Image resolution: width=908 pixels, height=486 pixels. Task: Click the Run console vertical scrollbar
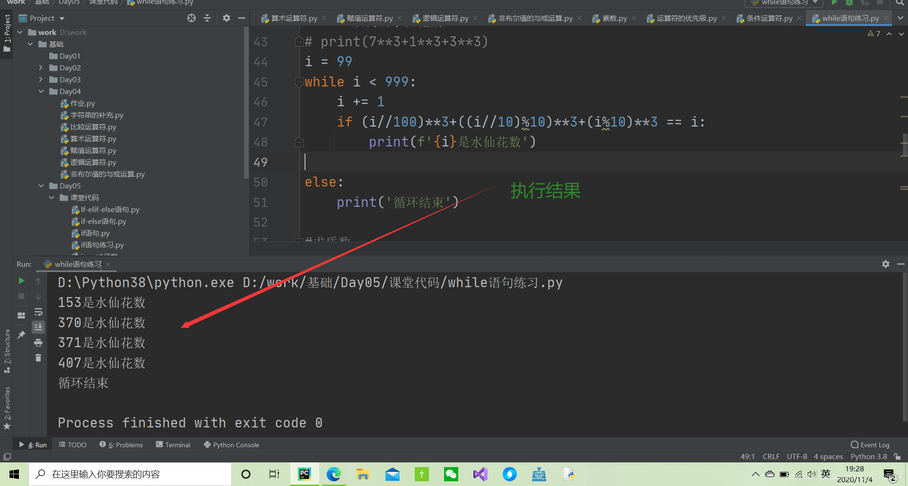tap(905, 347)
